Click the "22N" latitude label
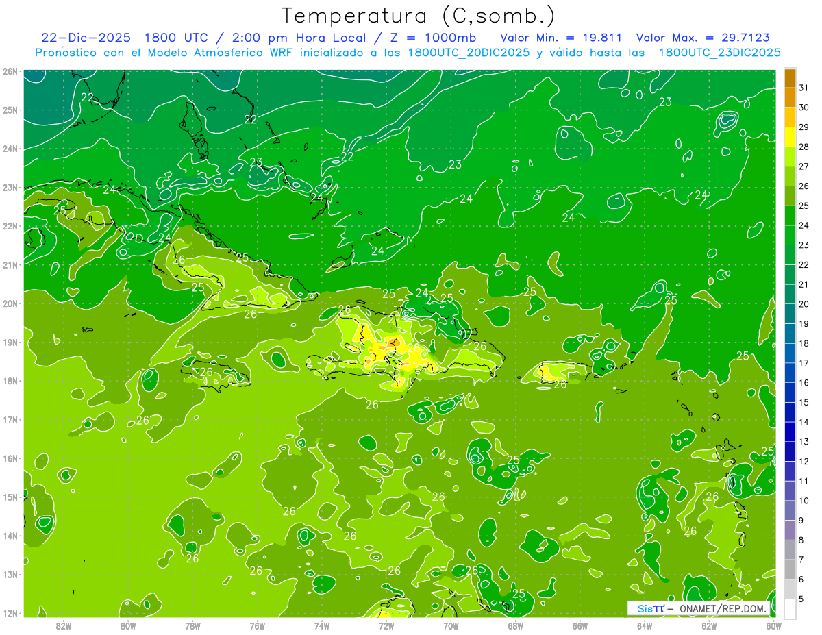Screen dimensions: 822x635 tap(10, 226)
